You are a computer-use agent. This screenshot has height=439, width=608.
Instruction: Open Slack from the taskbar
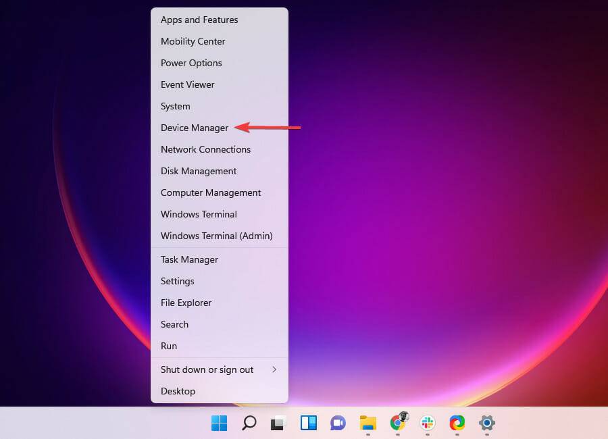pyautogui.click(x=428, y=423)
